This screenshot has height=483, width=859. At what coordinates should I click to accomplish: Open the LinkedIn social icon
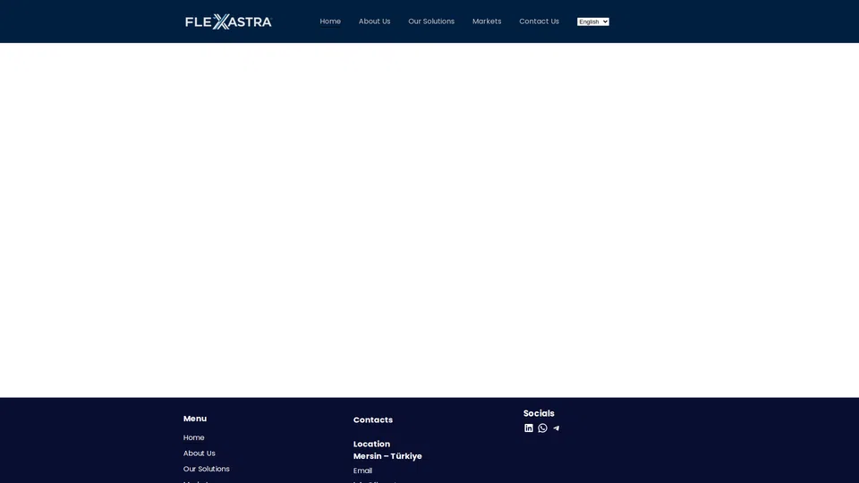coord(529,428)
